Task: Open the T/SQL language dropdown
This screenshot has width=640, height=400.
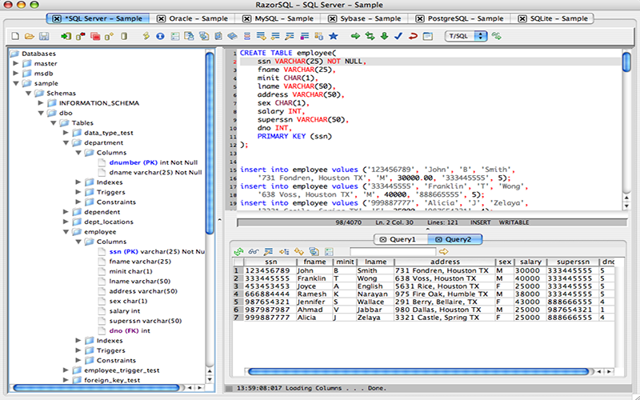Action: click(466, 36)
